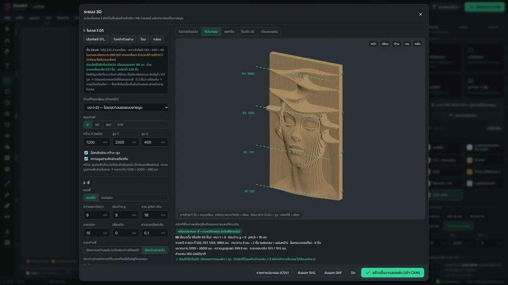Set view to บน (top)

pos(407,44)
